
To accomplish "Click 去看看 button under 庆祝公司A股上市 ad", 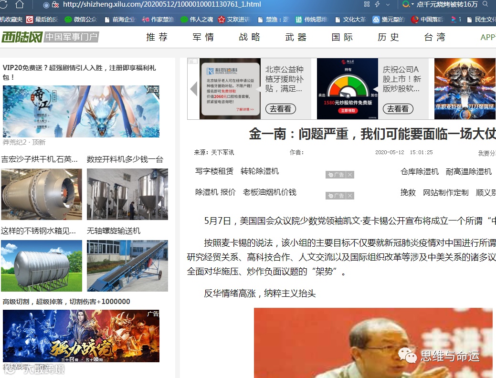I will point(398,109).
